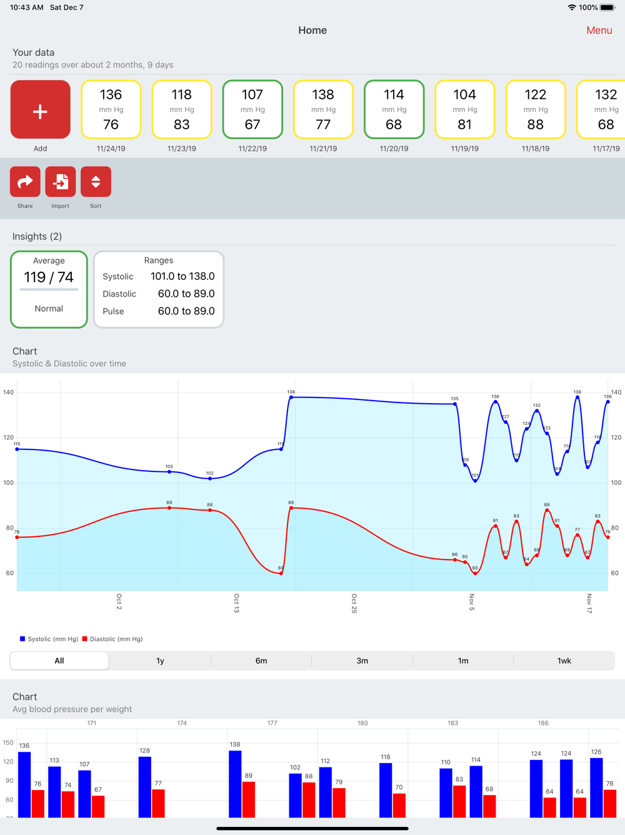Tap the Diastolic range value in Ranges

coord(186,294)
